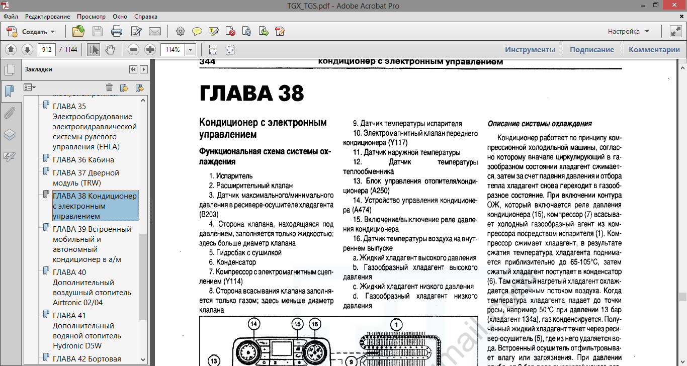Fit page width scrolling mode
687x366 pixels.
pyautogui.click(x=213, y=49)
